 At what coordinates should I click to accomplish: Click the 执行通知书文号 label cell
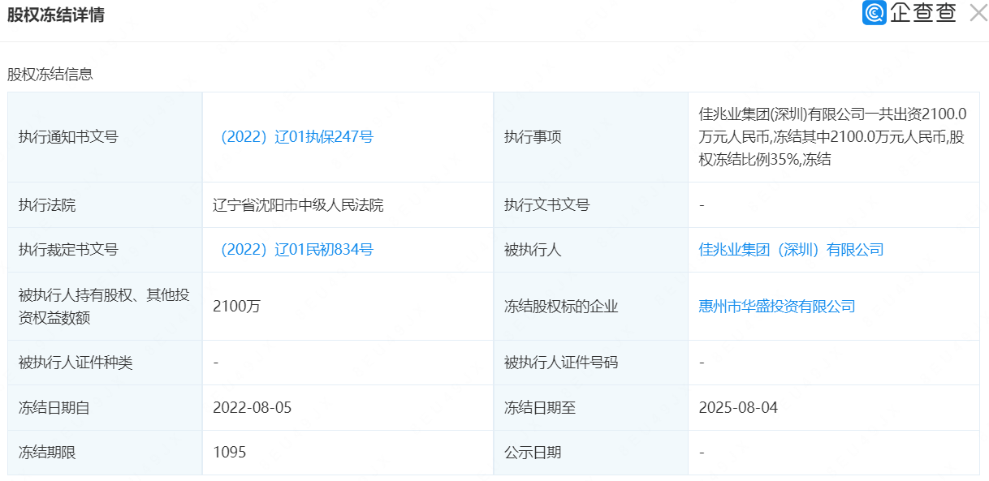[68, 137]
